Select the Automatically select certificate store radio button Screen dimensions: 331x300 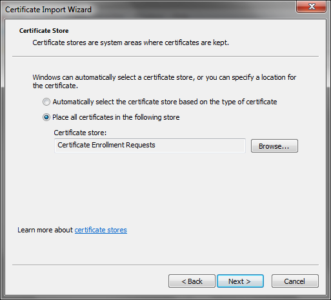[x=46, y=102]
